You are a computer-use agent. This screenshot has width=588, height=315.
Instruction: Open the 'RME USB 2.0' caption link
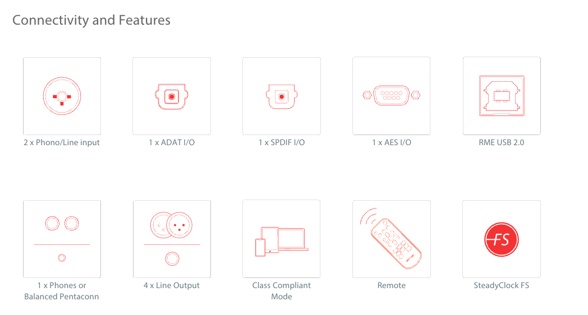(502, 142)
